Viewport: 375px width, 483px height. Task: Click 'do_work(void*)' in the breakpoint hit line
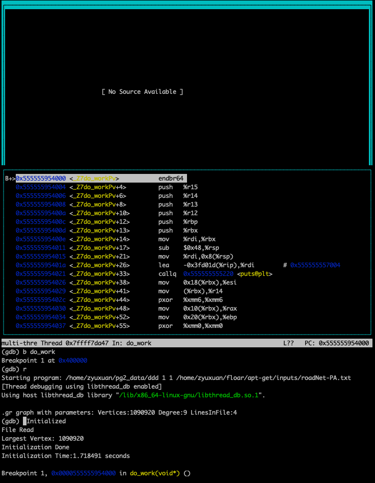coord(155,473)
